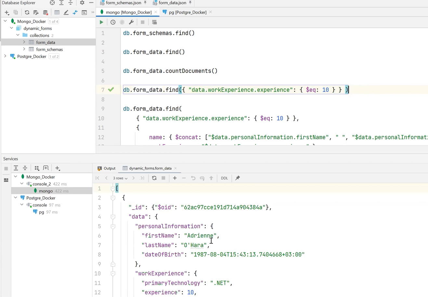Image resolution: width=428 pixels, height=297 pixels.
Task: Run the query with the green Execute icon
Action: coord(101,22)
